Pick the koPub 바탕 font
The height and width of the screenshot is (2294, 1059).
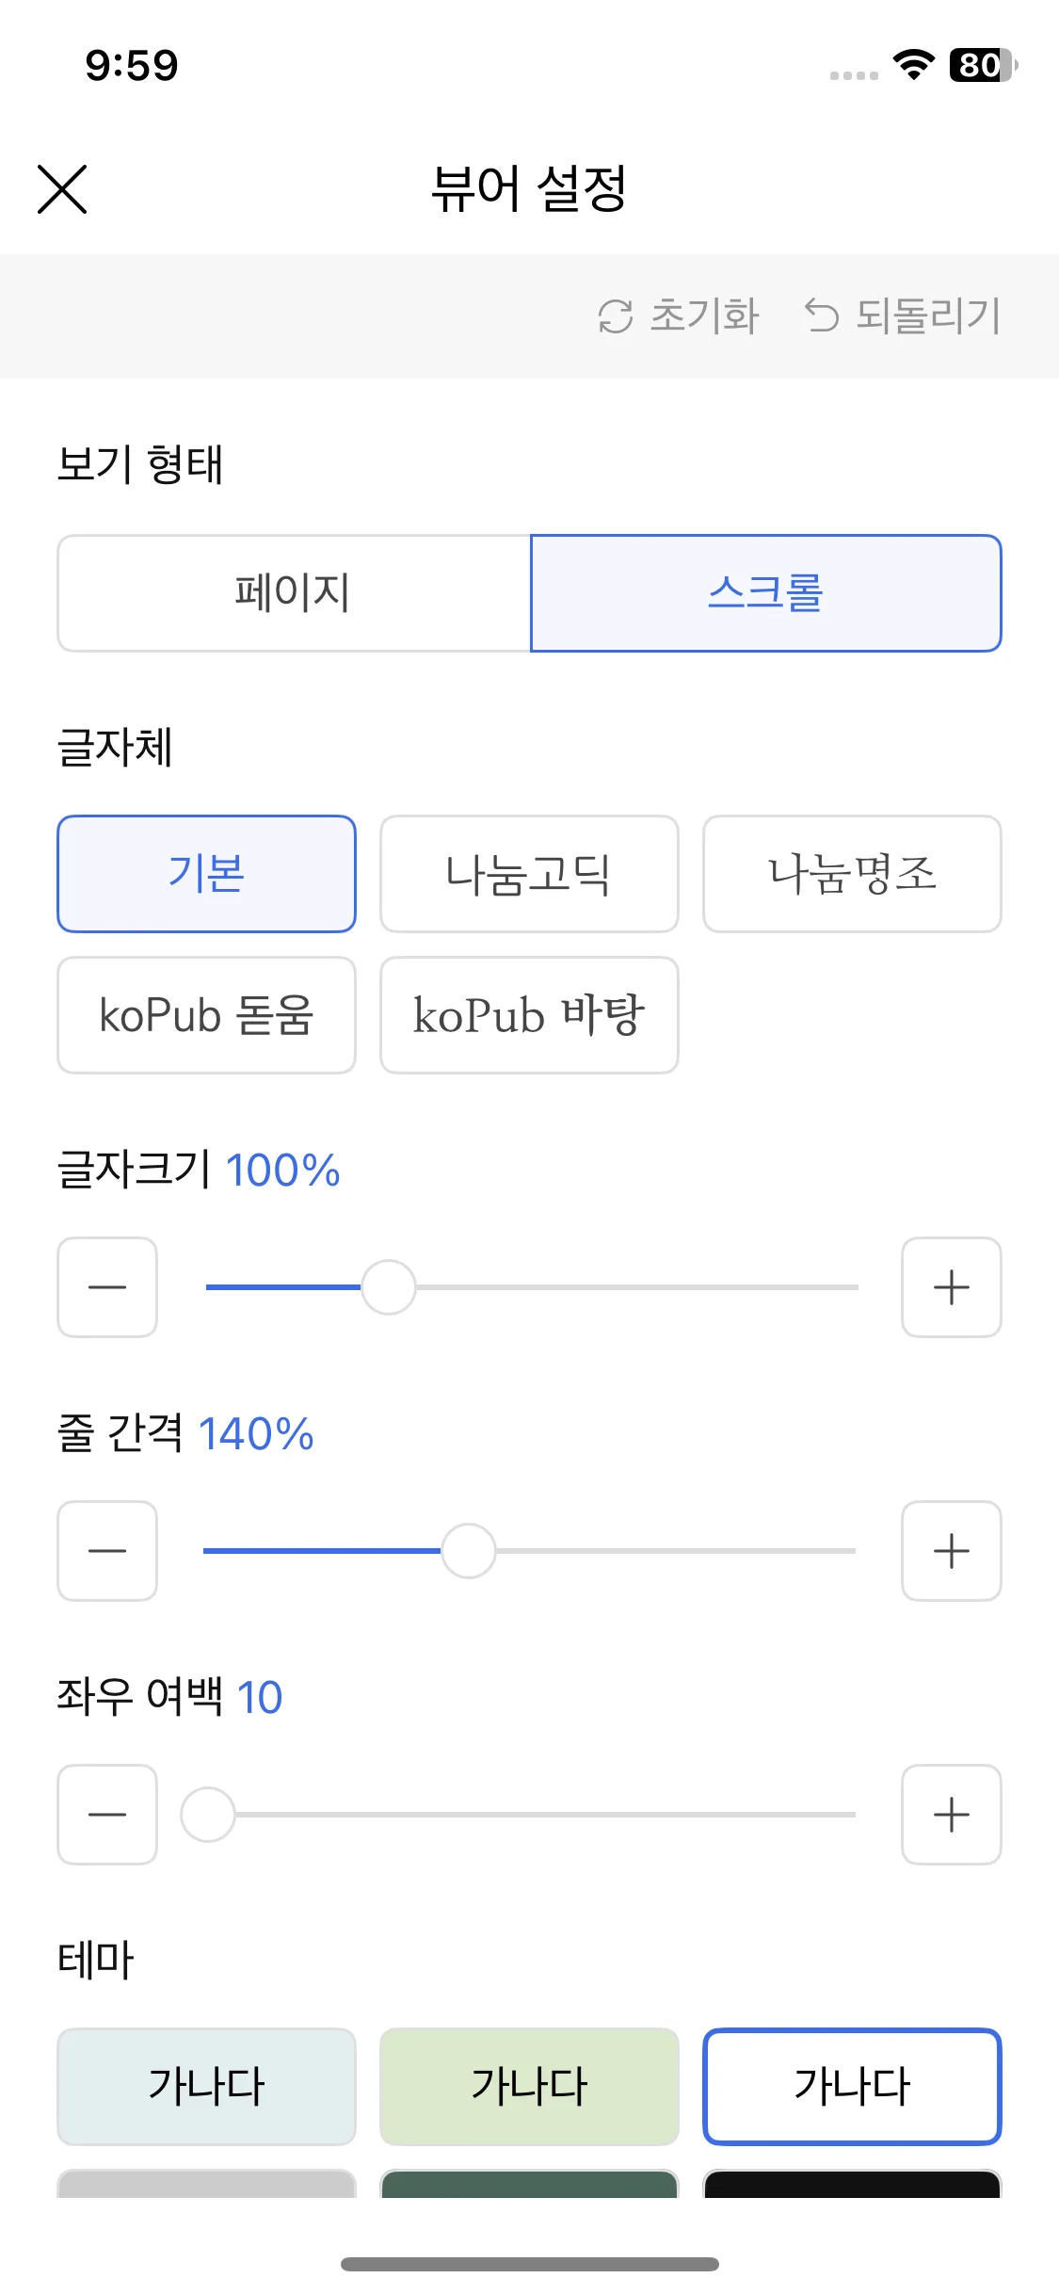(529, 1015)
